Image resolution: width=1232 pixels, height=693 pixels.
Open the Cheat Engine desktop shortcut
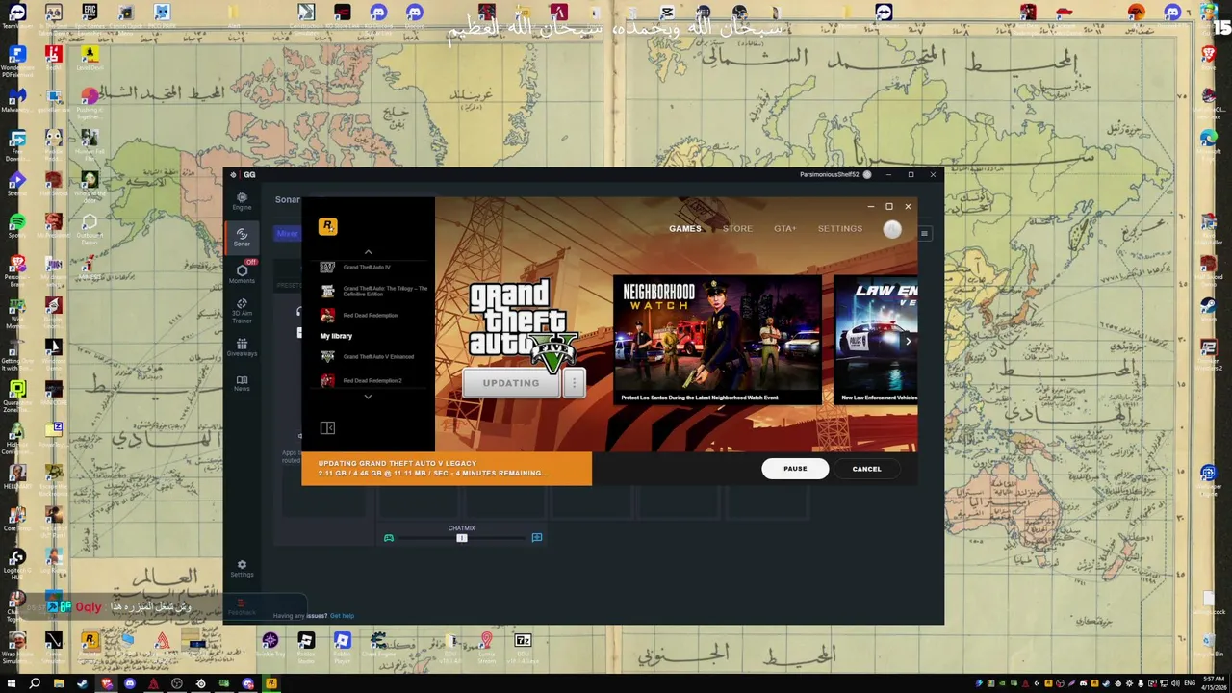tap(378, 645)
